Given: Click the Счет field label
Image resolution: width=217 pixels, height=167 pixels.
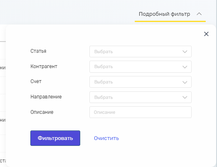Looking at the screenshot, I should point(36,81).
